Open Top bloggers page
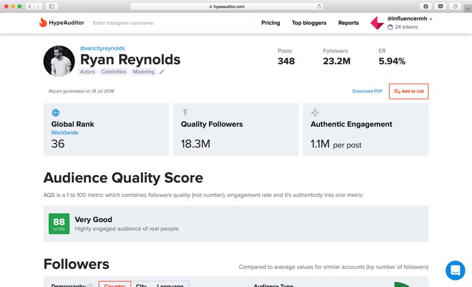 [x=309, y=23]
